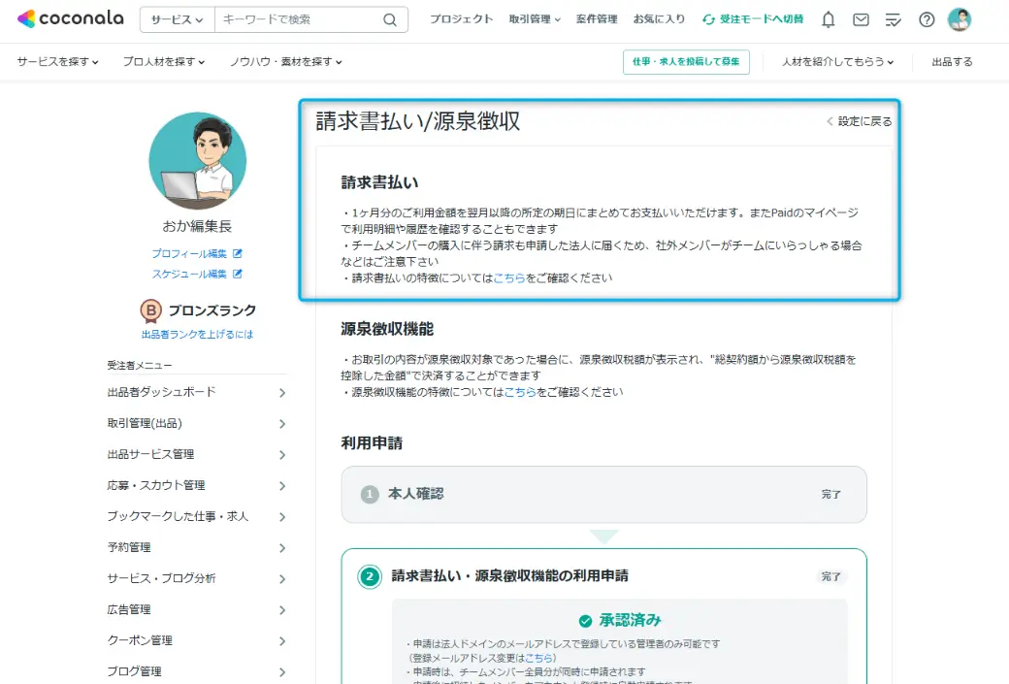Click chevron next to 広告管理
The image size is (1009, 684).
pos(282,610)
